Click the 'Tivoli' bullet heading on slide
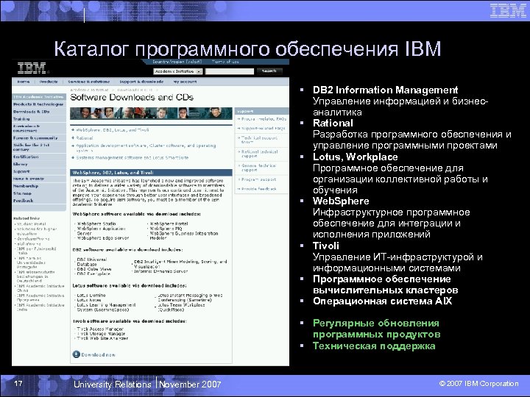The height and width of the screenshot is (397, 530). click(326, 246)
